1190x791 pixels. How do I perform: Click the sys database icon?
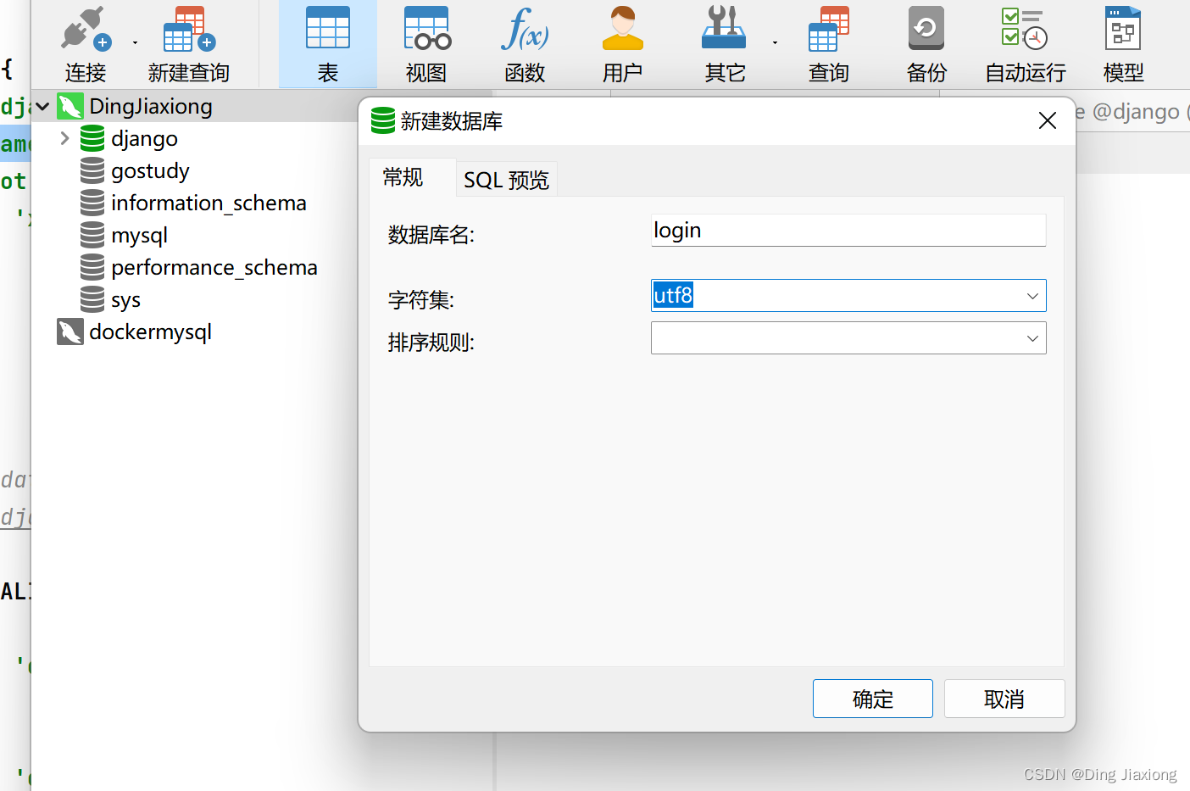coord(92,299)
